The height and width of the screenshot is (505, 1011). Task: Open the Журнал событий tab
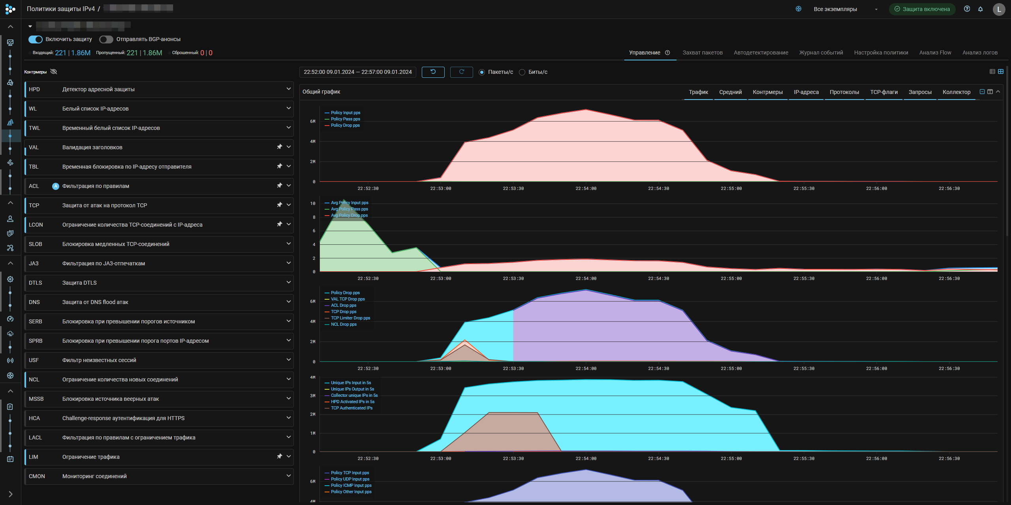coord(821,53)
